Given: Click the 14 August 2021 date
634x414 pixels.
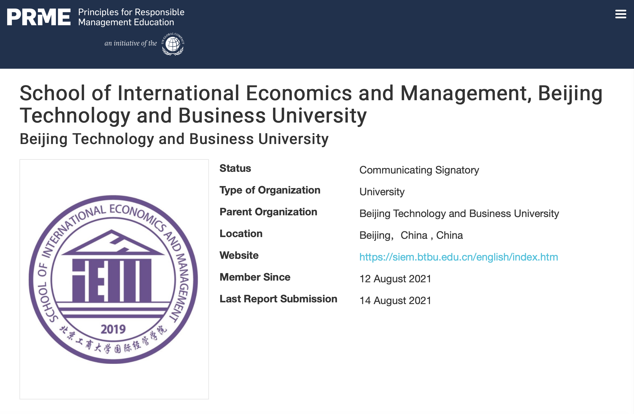Looking at the screenshot, I should 395,301.
